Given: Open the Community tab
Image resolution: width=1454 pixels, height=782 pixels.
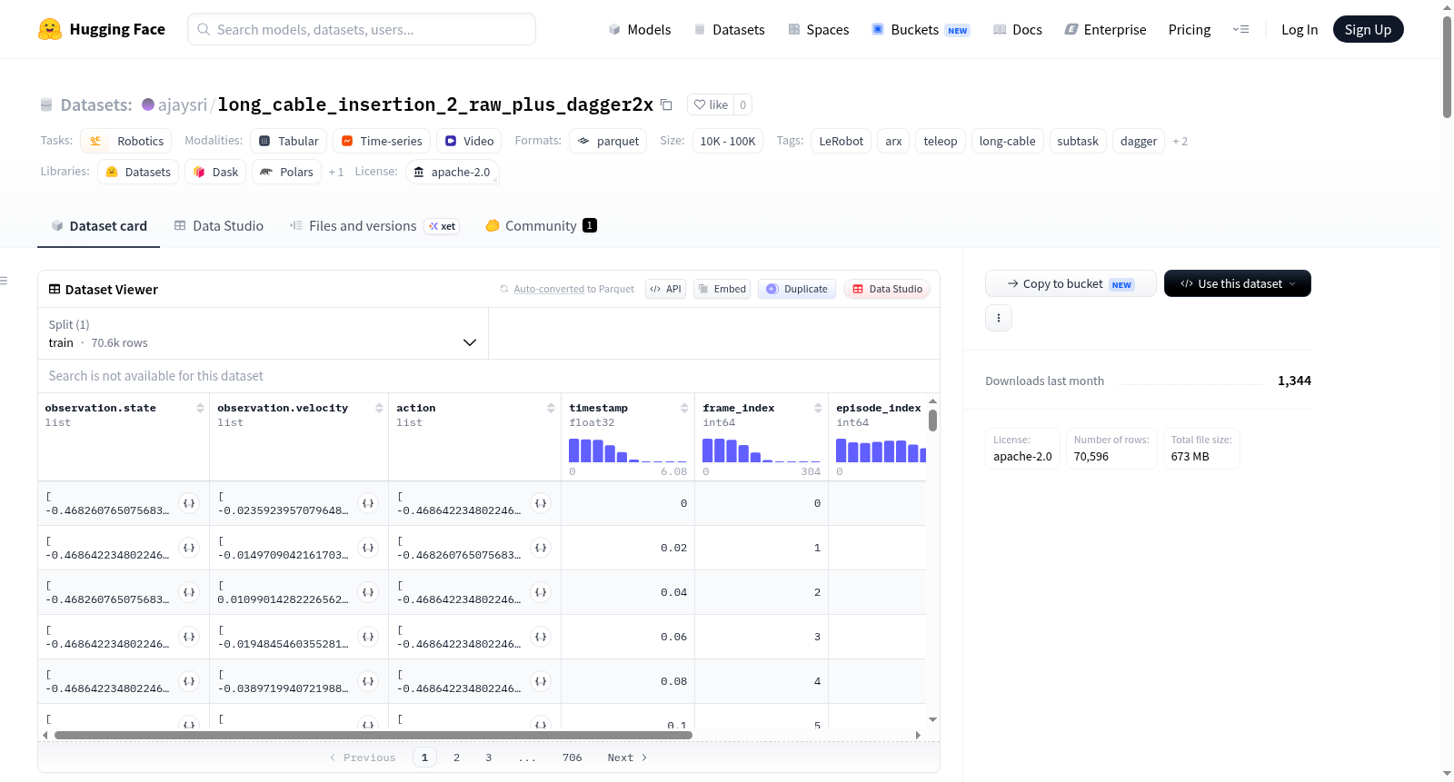Looking at the screenshot, I should click(x=541, y=226).
